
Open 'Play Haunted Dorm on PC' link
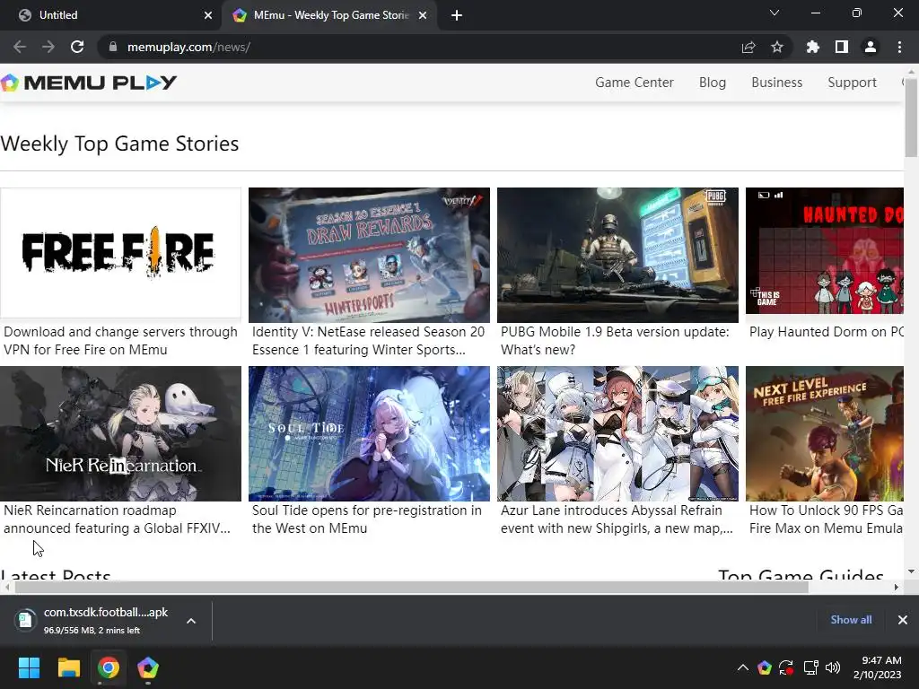coord(827,332)
